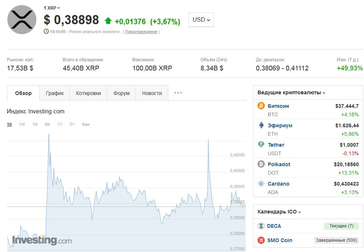The width and height of the screenshot is (364, 252).
Task: Click the Индекс Investing.com chart title
Action: click(x=36, y=111)
